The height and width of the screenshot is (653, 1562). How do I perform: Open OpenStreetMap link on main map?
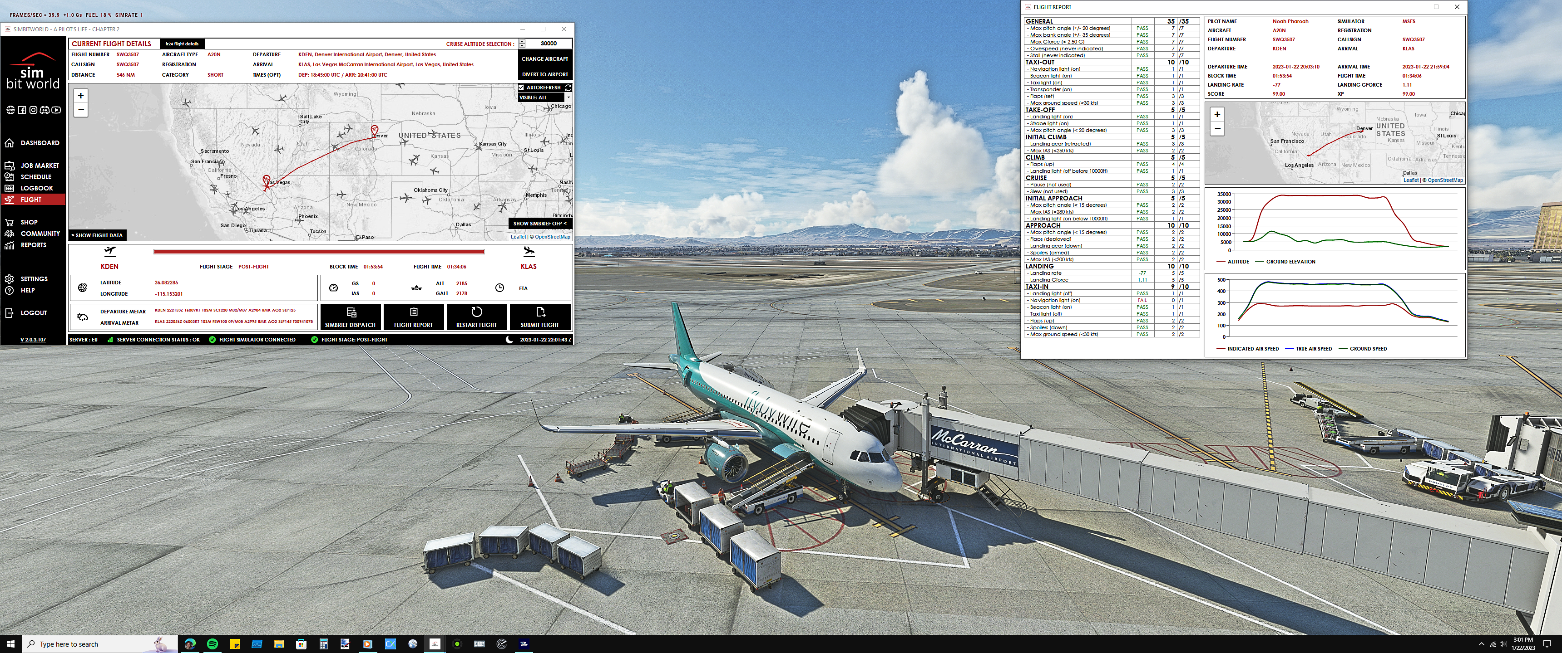553,237
